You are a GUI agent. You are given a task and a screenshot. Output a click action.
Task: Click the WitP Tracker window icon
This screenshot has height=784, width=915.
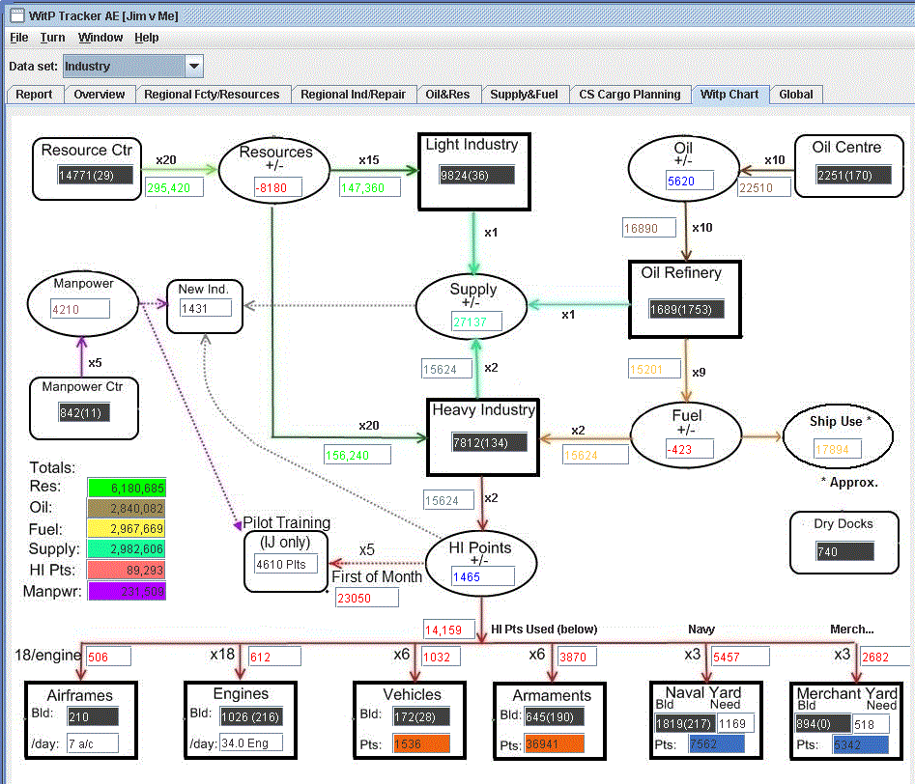coord(17,15)
